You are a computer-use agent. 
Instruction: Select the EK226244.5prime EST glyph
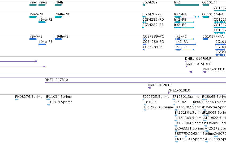tap(186, 137)
